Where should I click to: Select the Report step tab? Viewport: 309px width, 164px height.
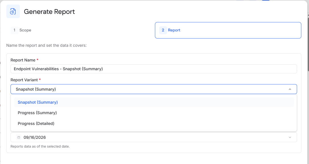tap(228, 30)
